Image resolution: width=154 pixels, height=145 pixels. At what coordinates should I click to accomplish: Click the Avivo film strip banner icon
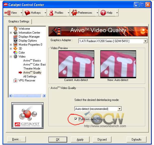coord(57,31)
